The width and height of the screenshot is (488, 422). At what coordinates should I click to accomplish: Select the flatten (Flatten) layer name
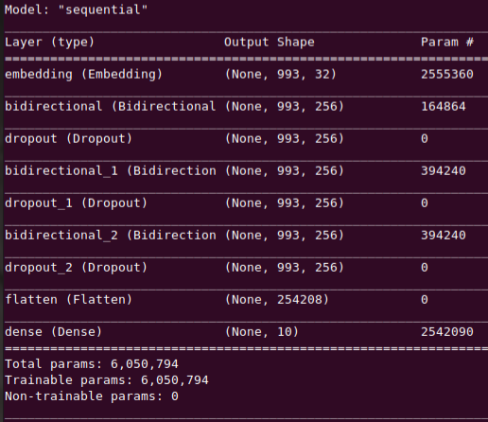(68, 300)
